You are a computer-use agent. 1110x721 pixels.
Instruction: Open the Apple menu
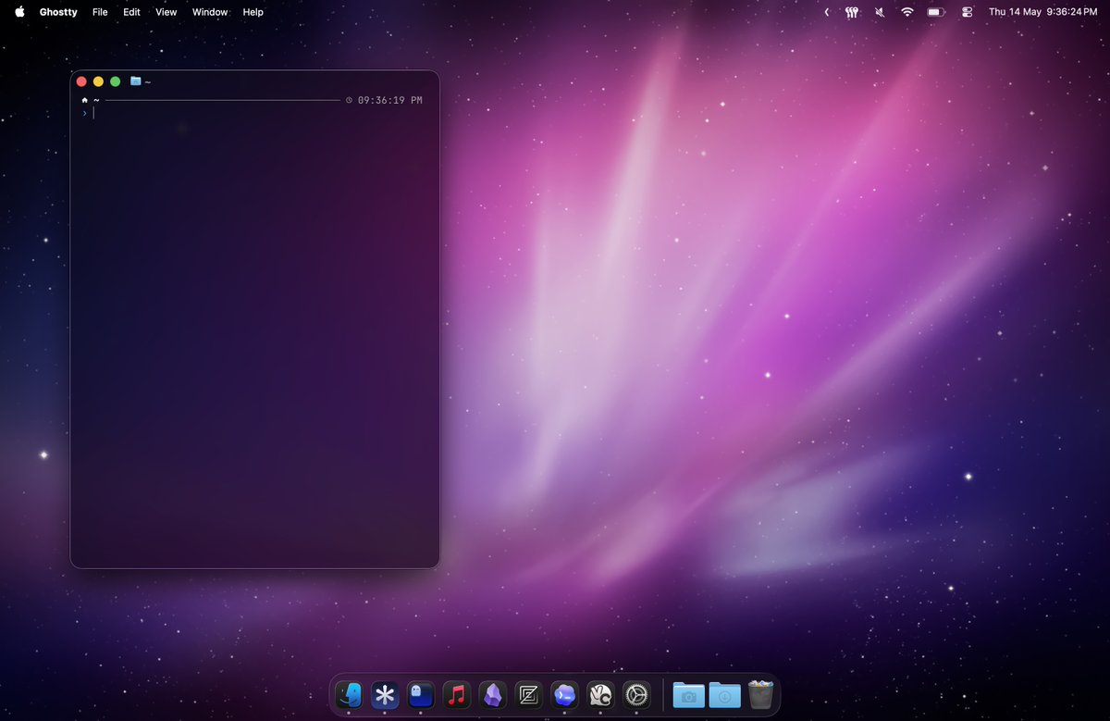pyautogui.click(x=19, y=12)
